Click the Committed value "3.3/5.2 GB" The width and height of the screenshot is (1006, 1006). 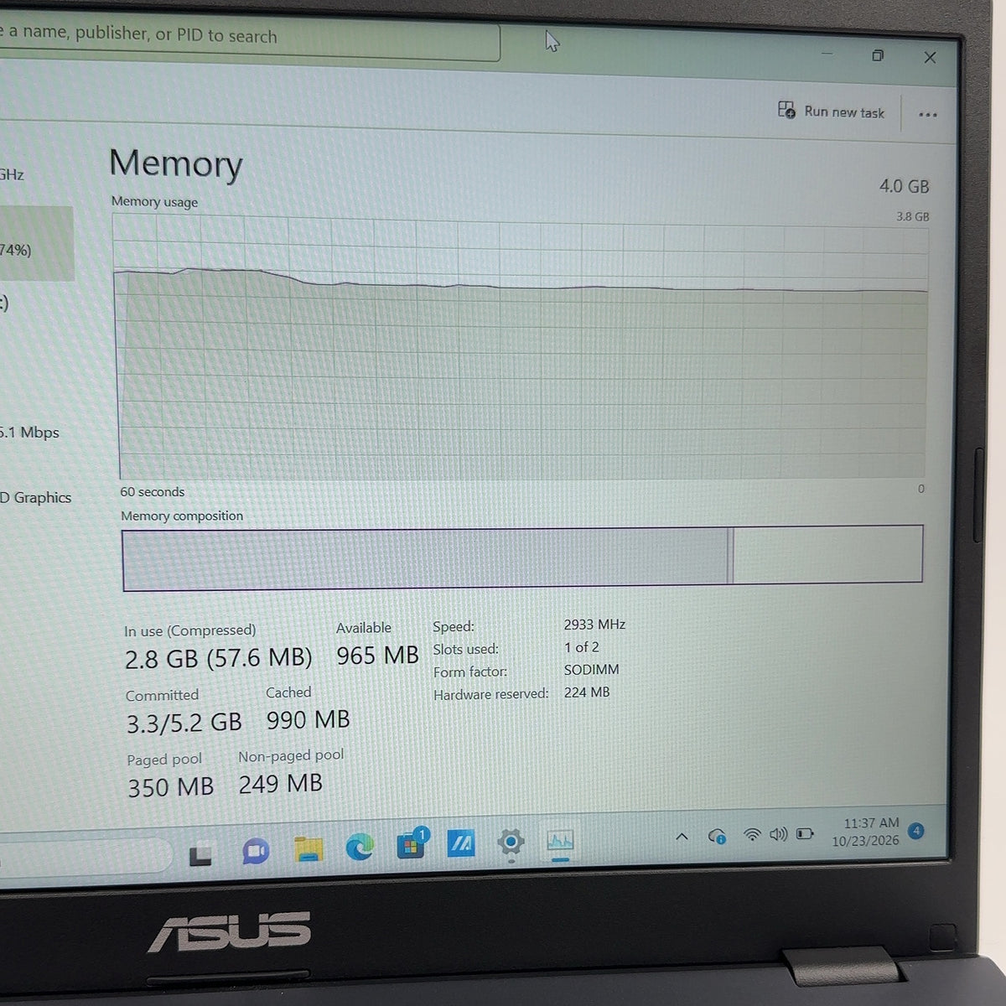(184, 723)
